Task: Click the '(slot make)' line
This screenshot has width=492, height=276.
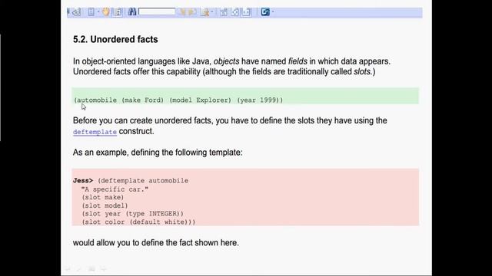Action: coord(103,197)
